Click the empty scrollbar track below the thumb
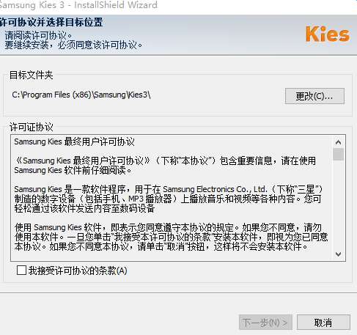Screen dimensions: 357x335 point(339,205)
